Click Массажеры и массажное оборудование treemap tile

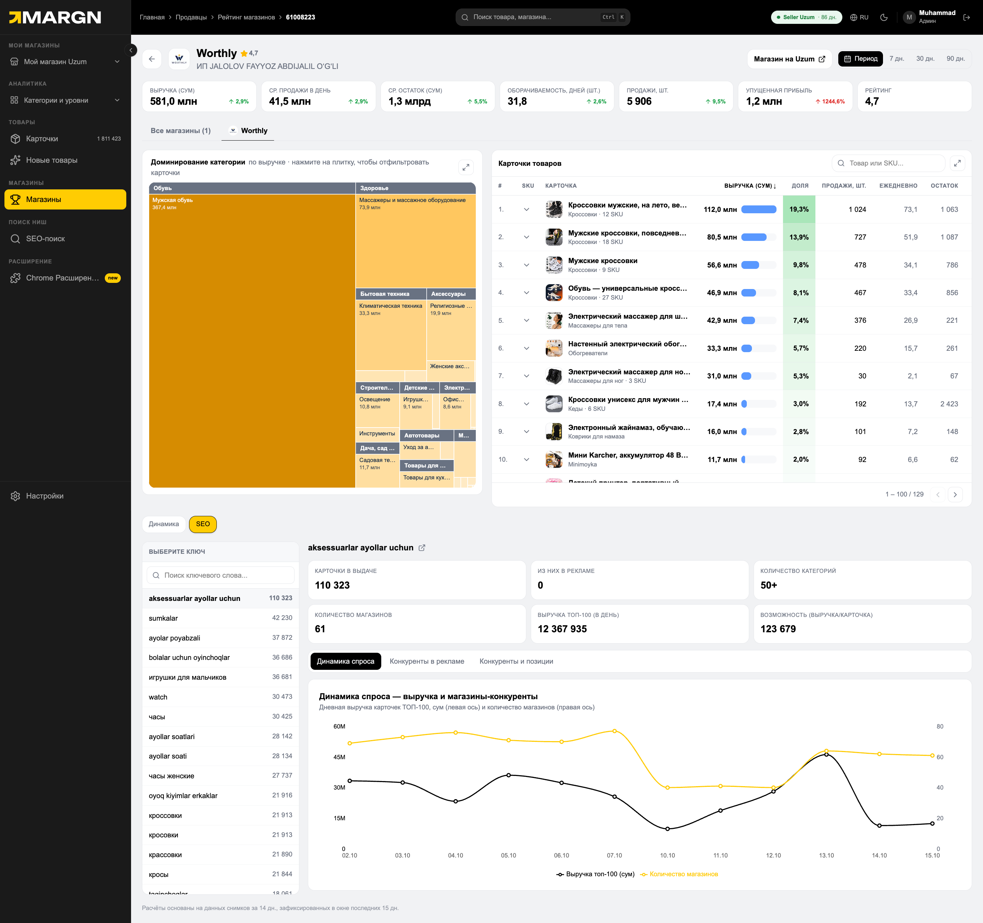point(415,241)
